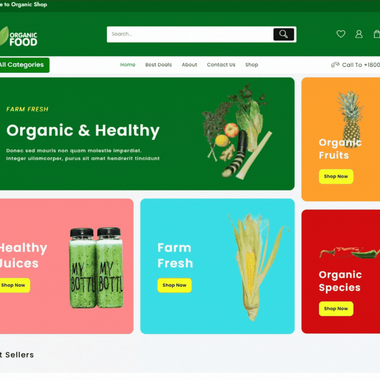Click the telephone icon beside Call To
This screenshot has height=380, width=380.
coord(336,65)
